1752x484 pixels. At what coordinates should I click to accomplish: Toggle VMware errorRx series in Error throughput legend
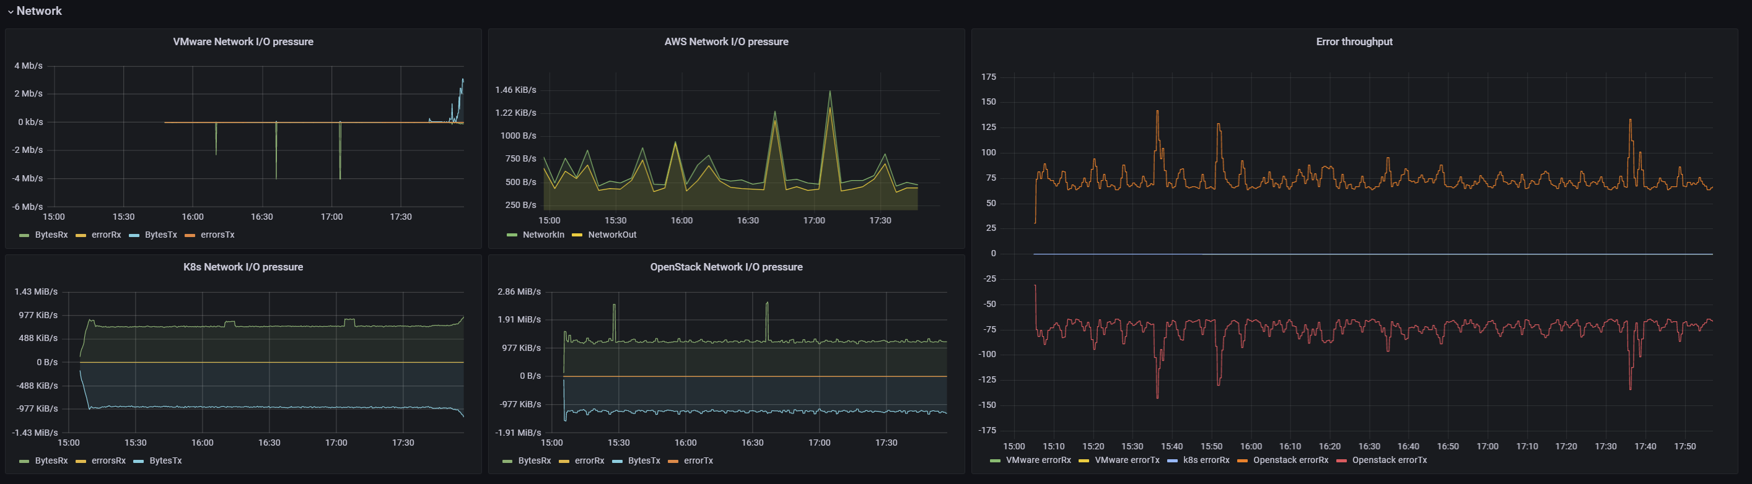pos(1038,460)
